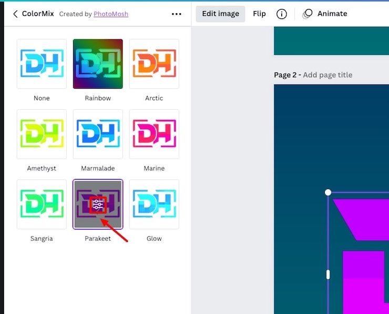
Task: Apply the Rainbow color filter
Action: point(98,64)
